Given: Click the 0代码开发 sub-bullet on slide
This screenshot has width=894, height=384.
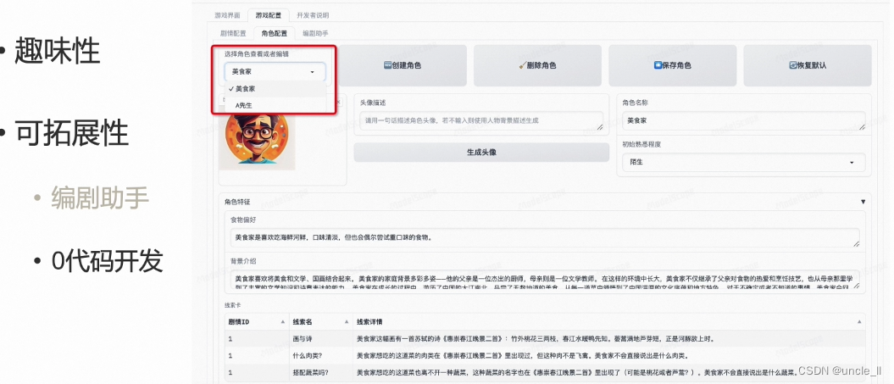Looking at the screenshot, I should [107, 261].
